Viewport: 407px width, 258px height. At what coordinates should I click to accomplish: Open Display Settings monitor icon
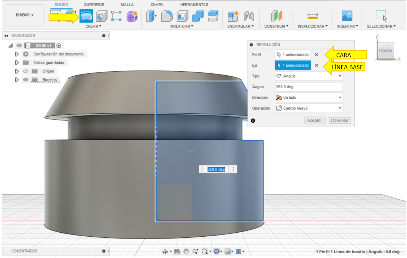tap(216, 251)
